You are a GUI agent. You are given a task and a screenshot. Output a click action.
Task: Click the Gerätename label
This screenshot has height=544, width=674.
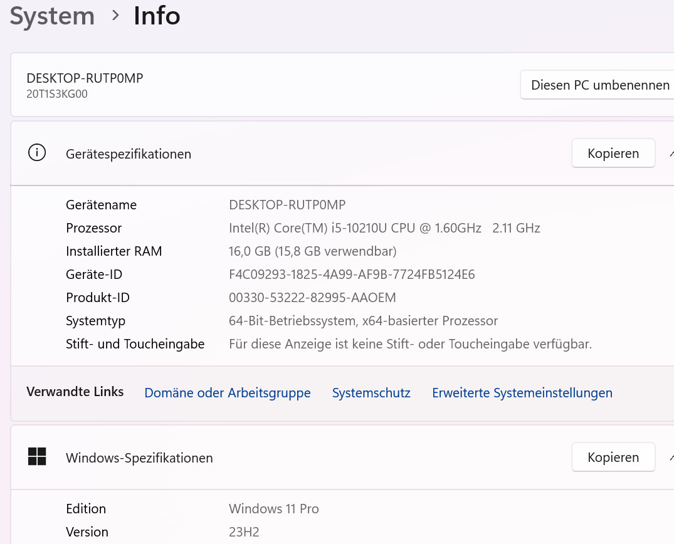(x=101, y=205)
